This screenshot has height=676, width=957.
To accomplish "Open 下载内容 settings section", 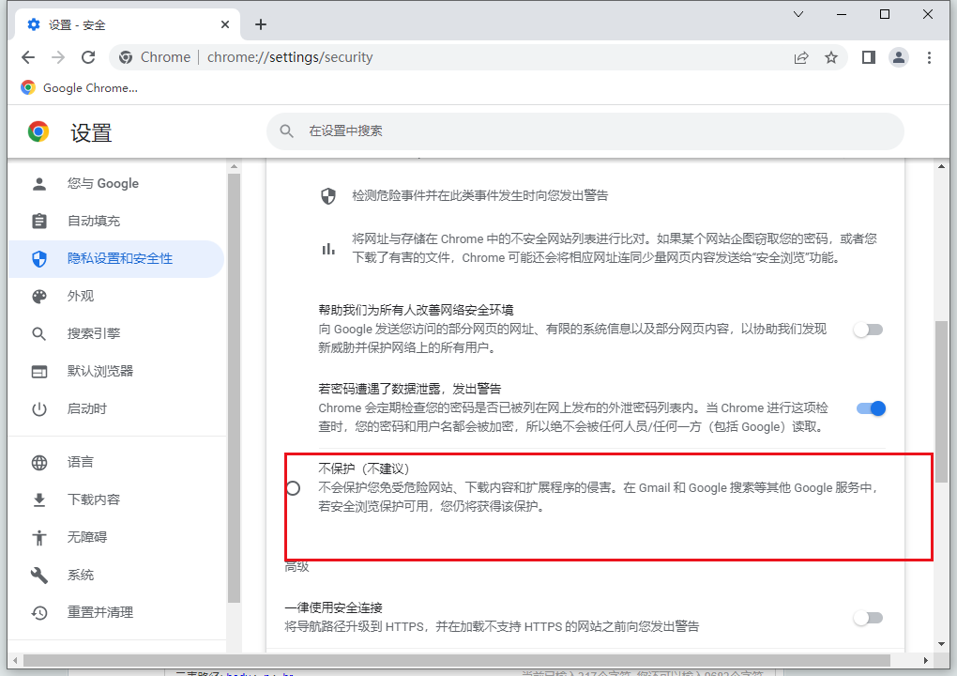I will (x=116, y=500).
